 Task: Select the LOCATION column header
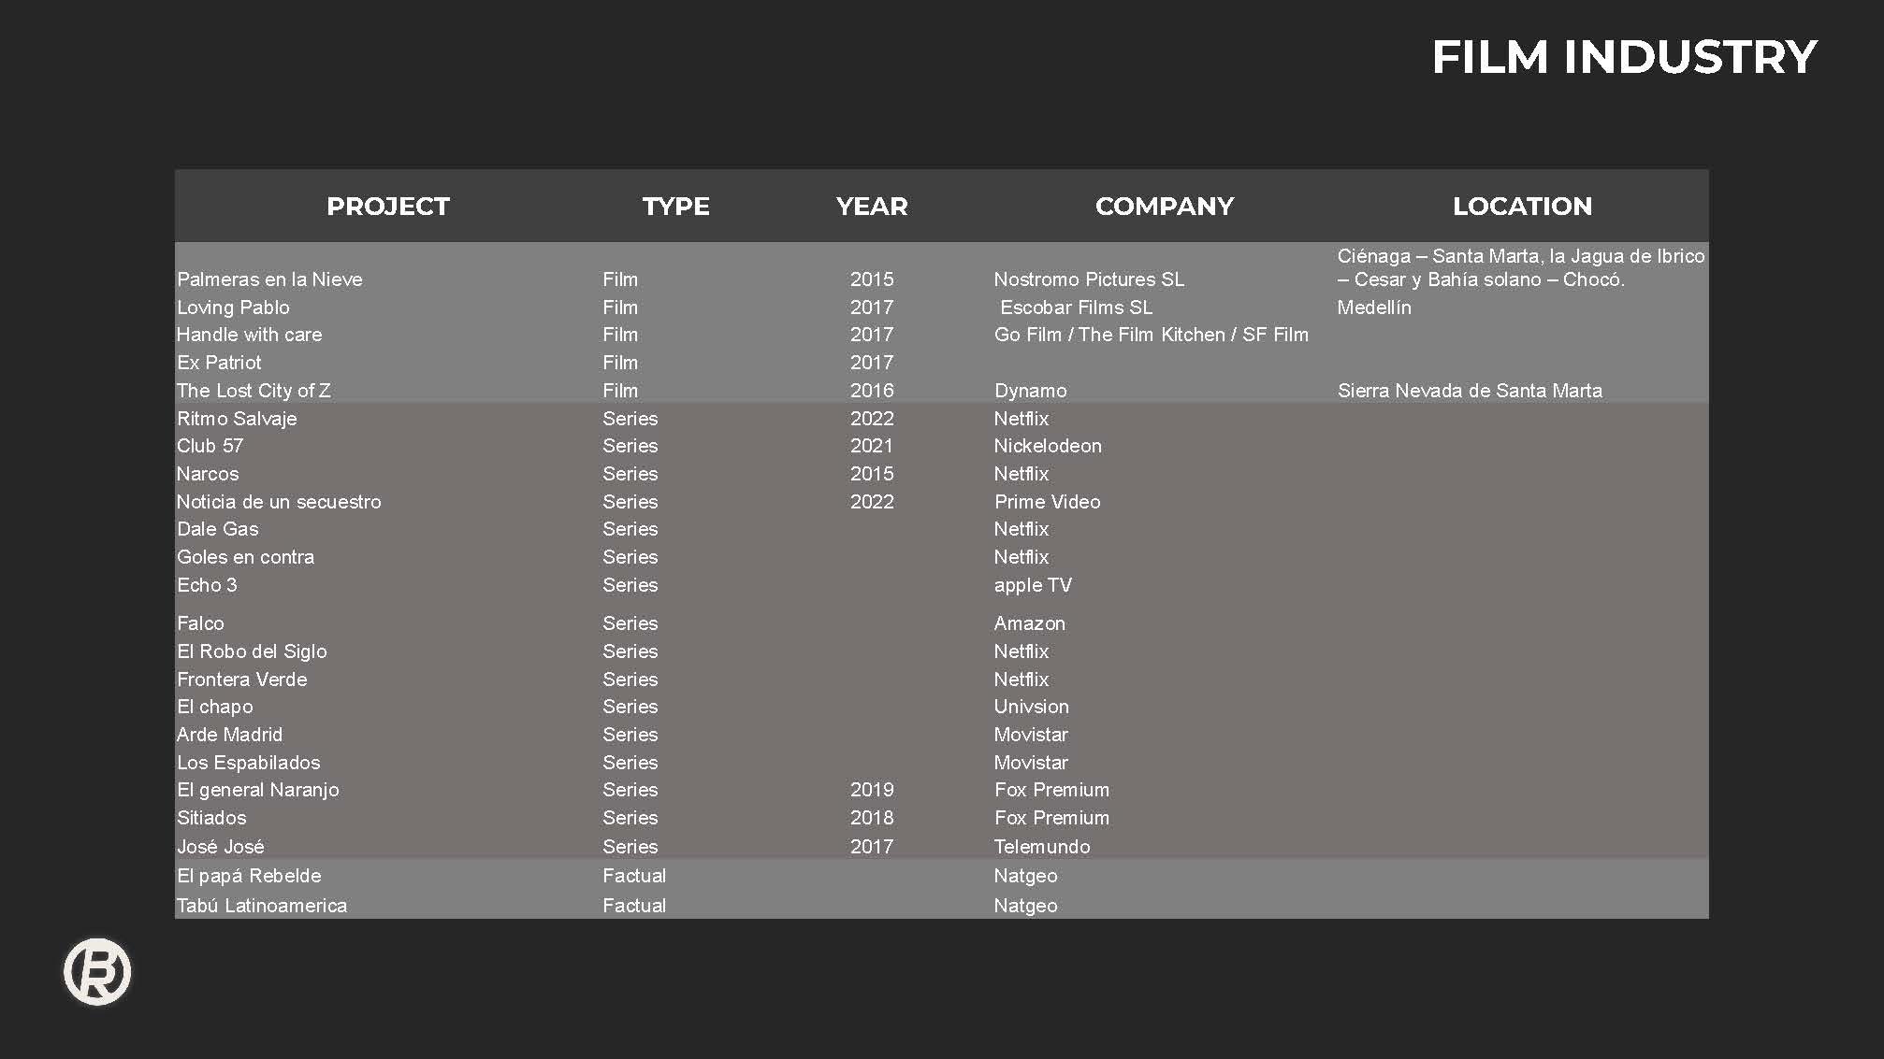(1522, 207)
